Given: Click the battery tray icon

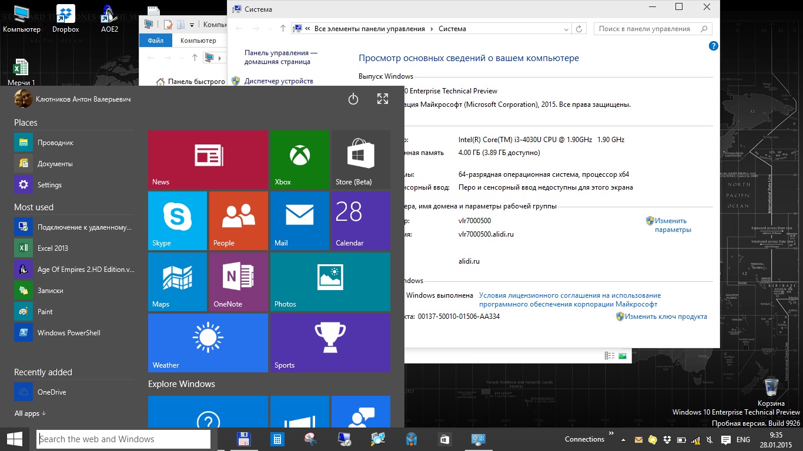Looking at the screenshot, I should (x=681, y=439).
